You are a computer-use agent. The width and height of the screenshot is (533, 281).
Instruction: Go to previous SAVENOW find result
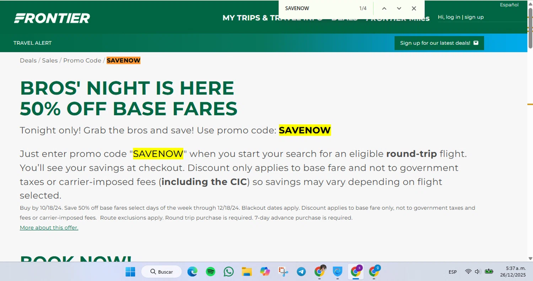384,9
